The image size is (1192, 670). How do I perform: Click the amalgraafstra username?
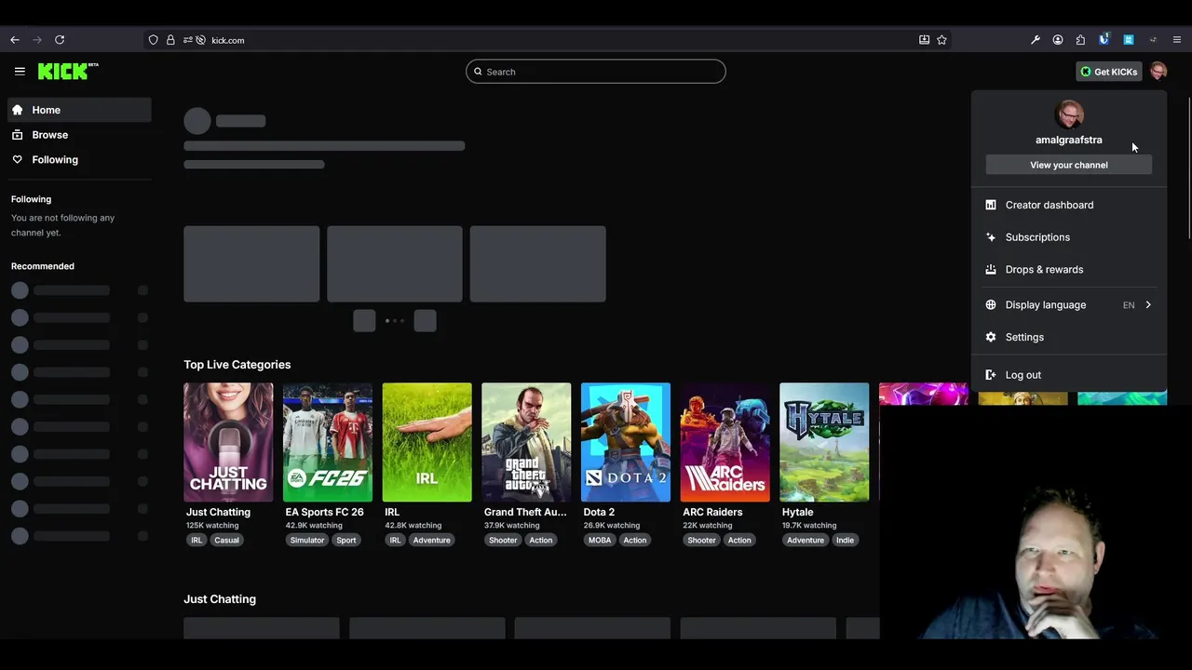1069,140
